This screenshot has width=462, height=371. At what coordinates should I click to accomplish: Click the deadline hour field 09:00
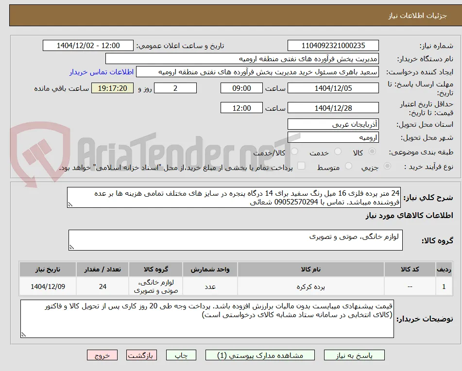(241, 88)
